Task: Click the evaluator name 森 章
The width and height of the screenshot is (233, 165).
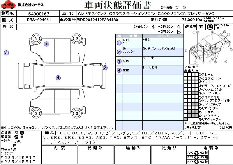Action: tap(181, 8)
